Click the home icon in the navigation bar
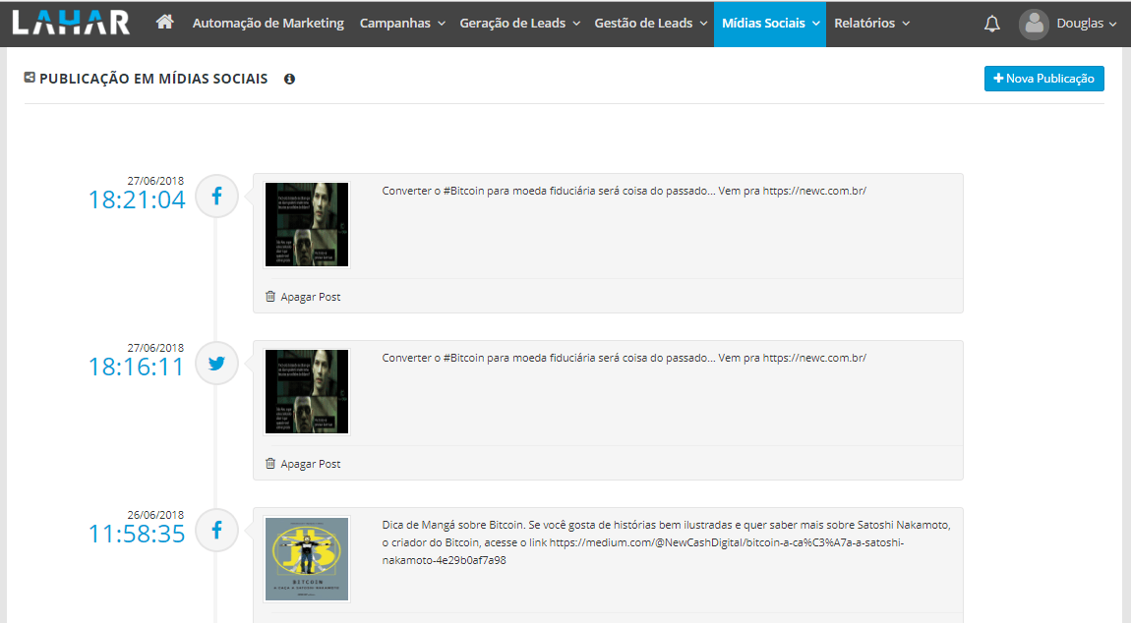This screenshot has width=1131, height=623. coord(164,21)
